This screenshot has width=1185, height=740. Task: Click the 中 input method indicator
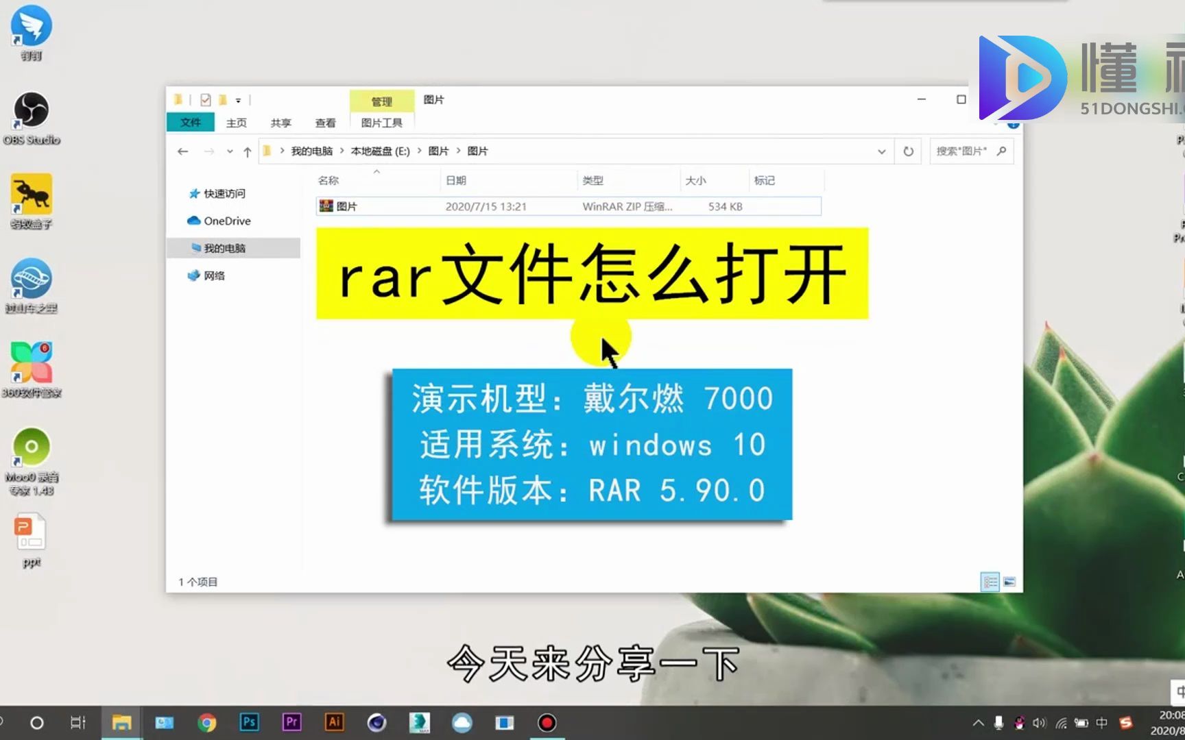click(1101, 723)
